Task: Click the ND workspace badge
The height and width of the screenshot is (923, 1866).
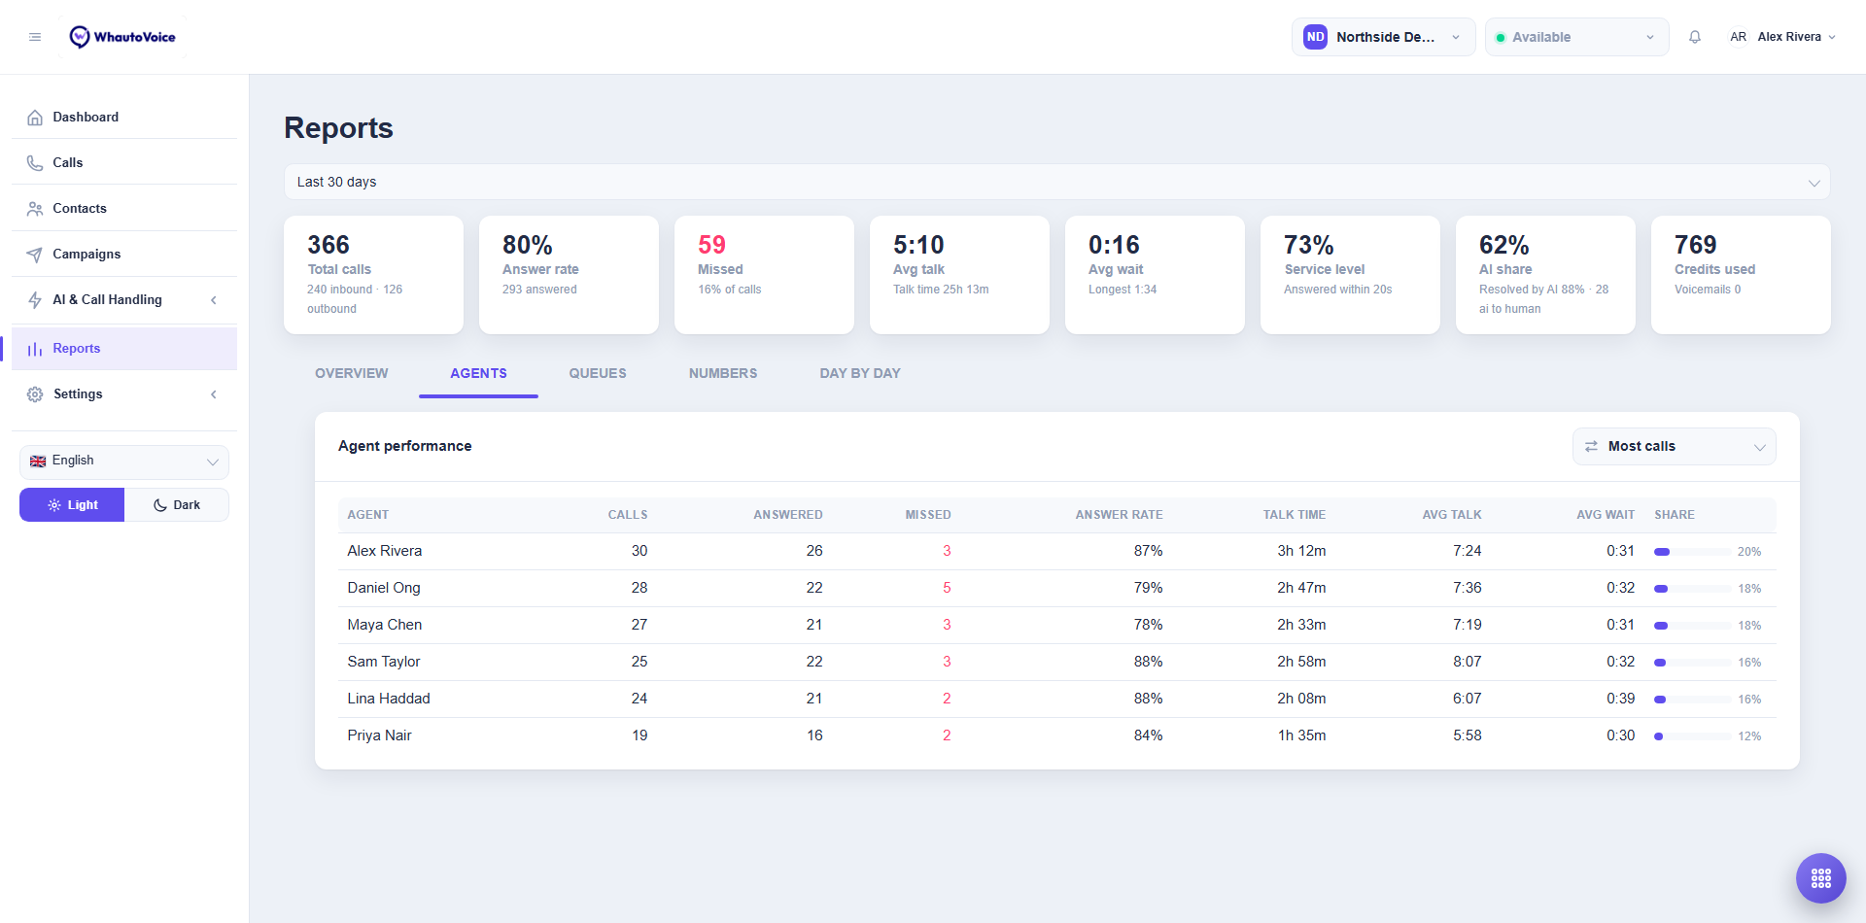Action: tap(1315, 37)
